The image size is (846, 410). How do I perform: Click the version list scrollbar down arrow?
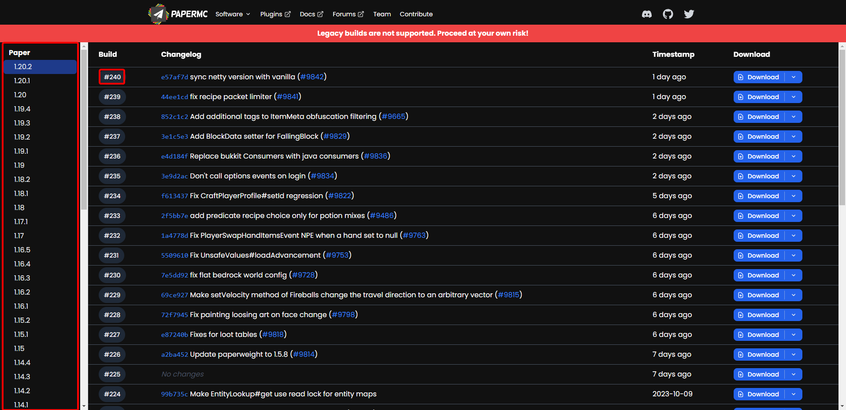coord(84,406)
